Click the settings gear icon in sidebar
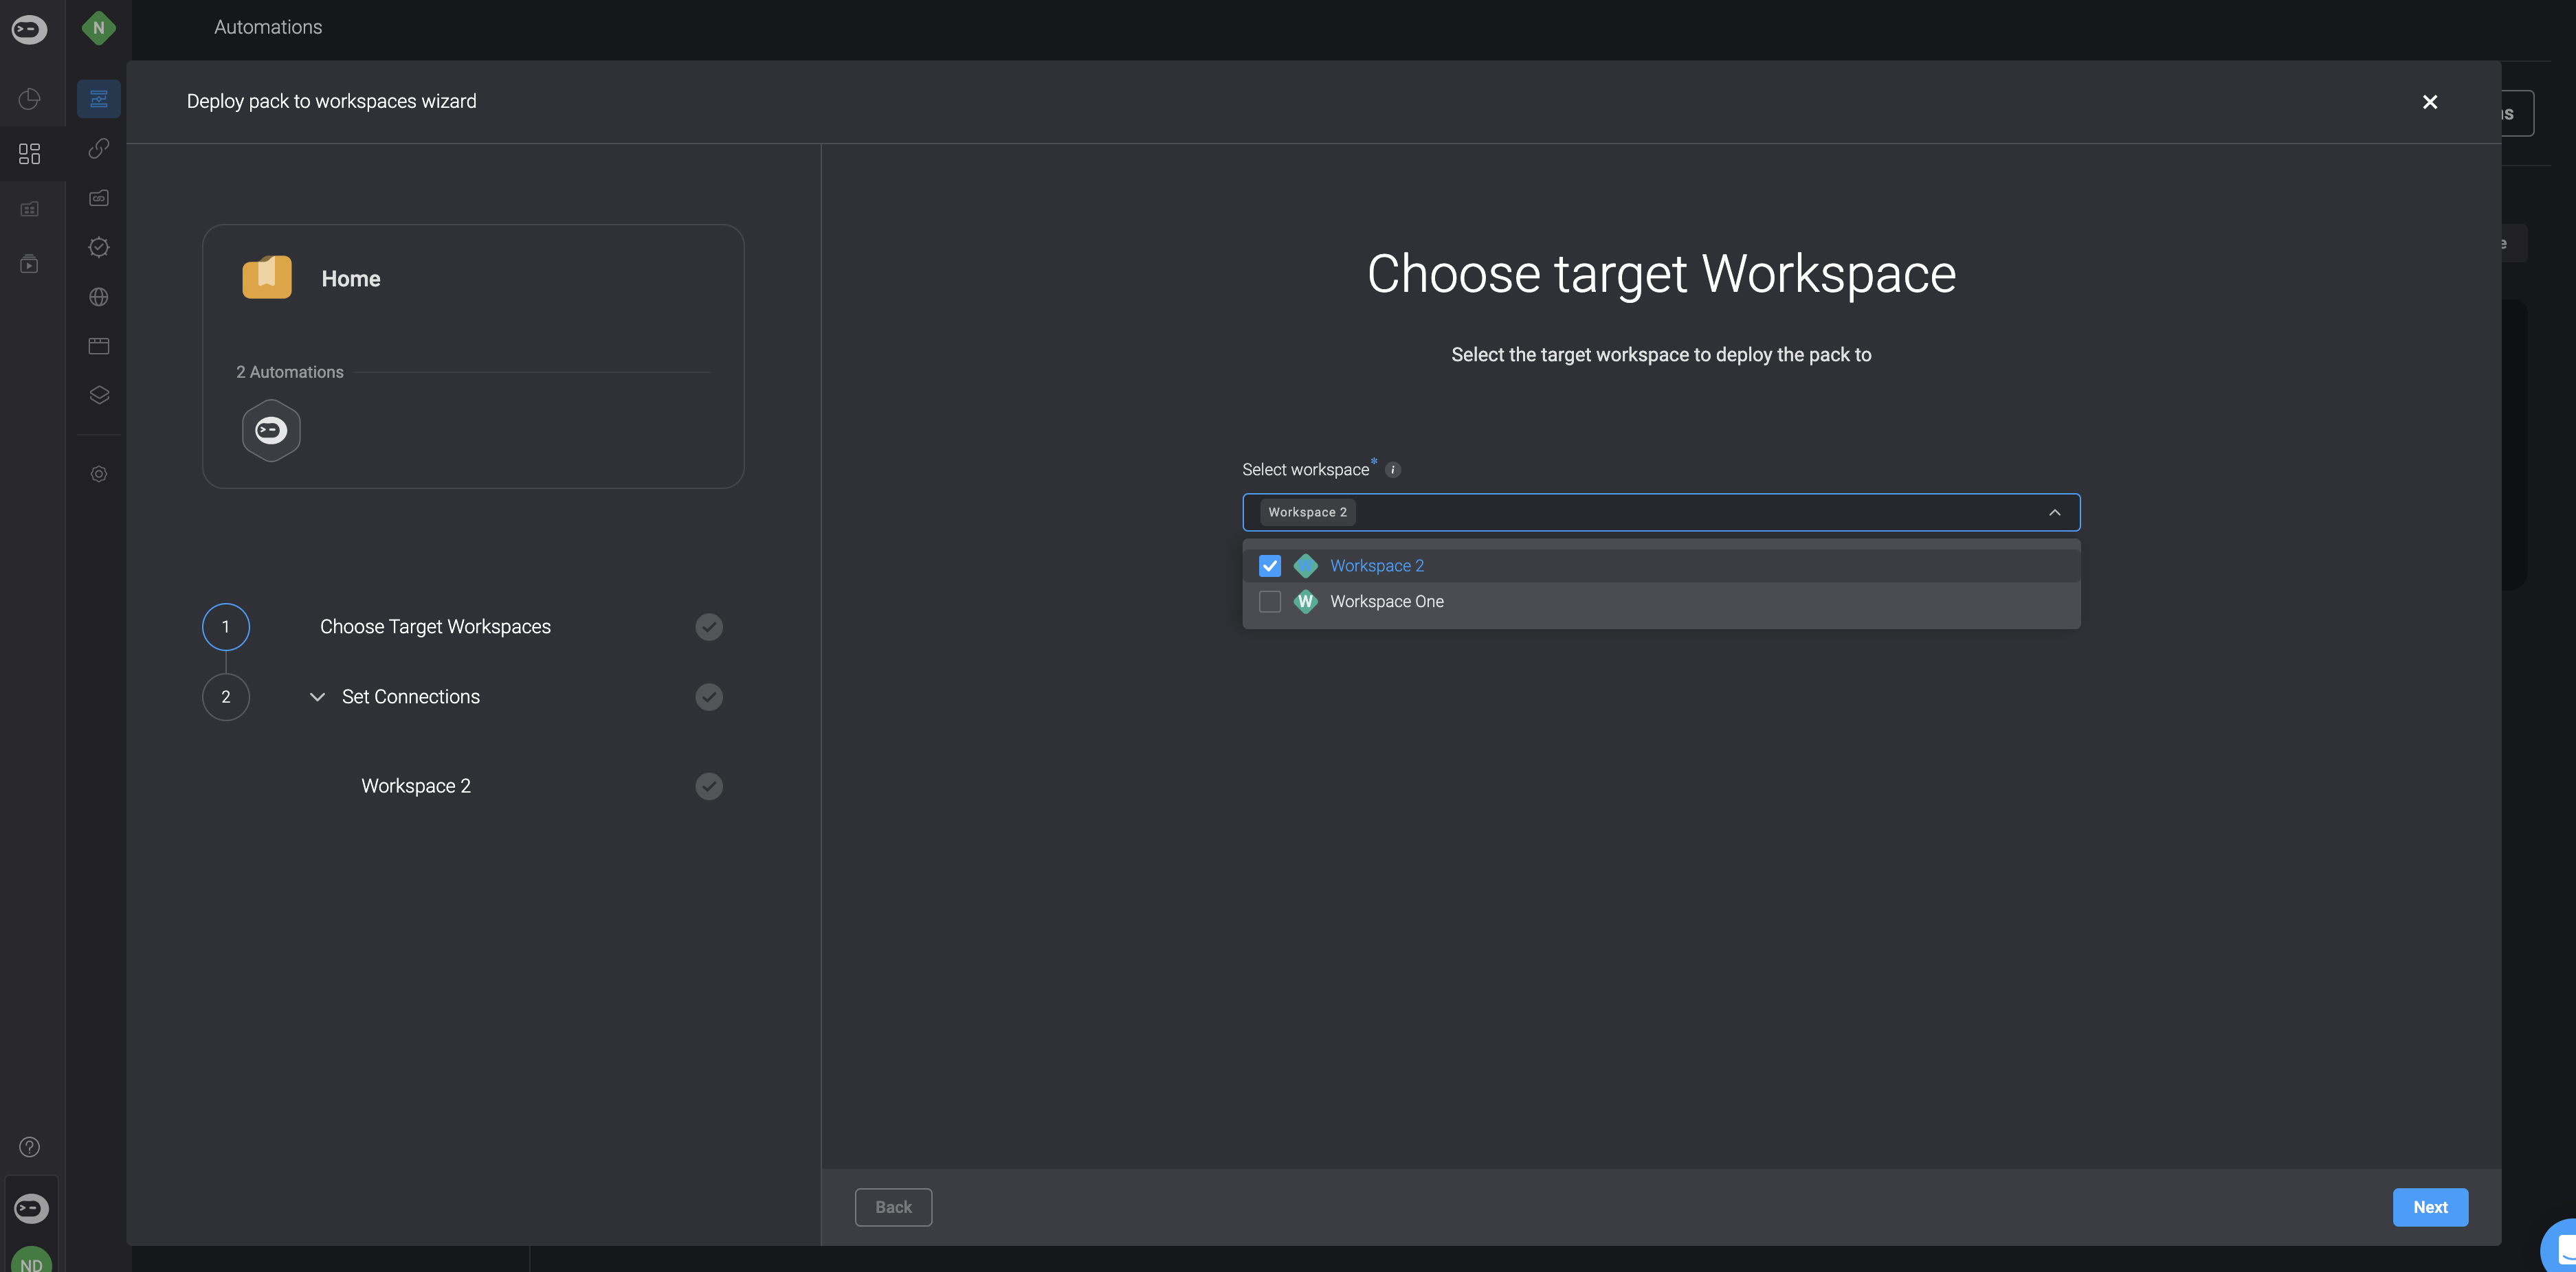2576x1272 pixels. (98, 475)
